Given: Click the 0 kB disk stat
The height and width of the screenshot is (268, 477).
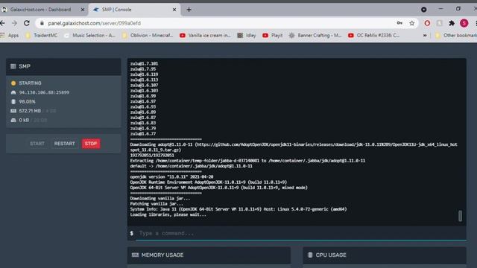Looking at the screenshot, I should (x=24, y=120).
